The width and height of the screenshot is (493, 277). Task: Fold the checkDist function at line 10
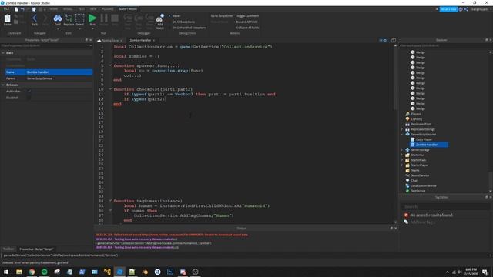110,89
